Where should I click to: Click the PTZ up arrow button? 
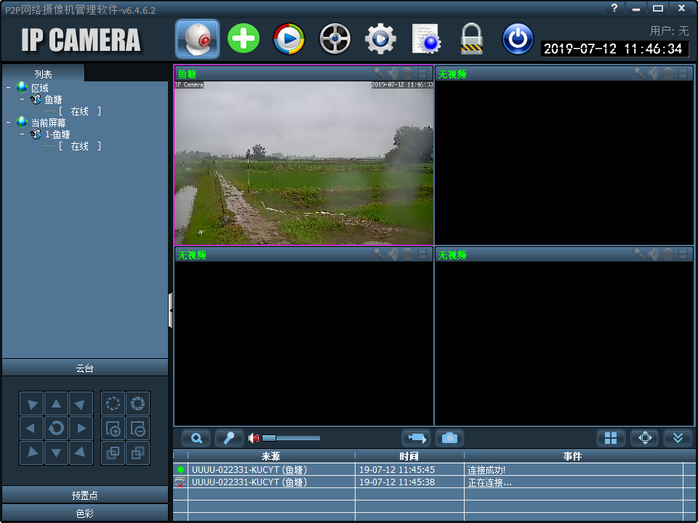click(56, 404)
